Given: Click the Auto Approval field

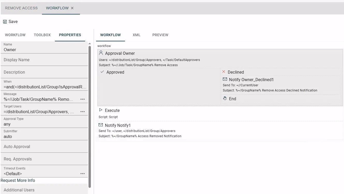Looking at the screenshot, I should [44, 146].
